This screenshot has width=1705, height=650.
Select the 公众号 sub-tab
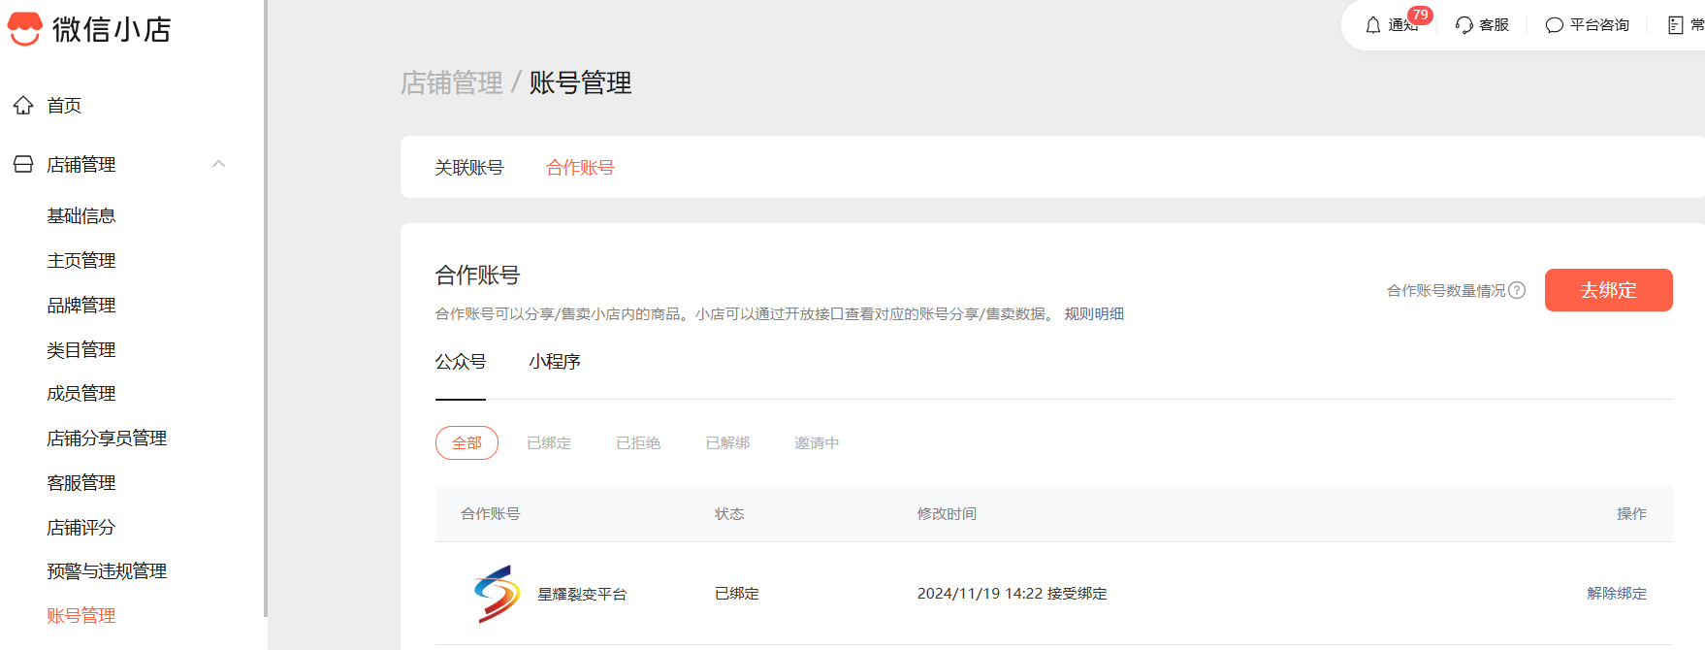coord(461,362)
